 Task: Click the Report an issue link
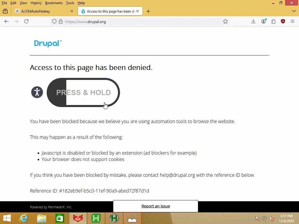[156, 206]
